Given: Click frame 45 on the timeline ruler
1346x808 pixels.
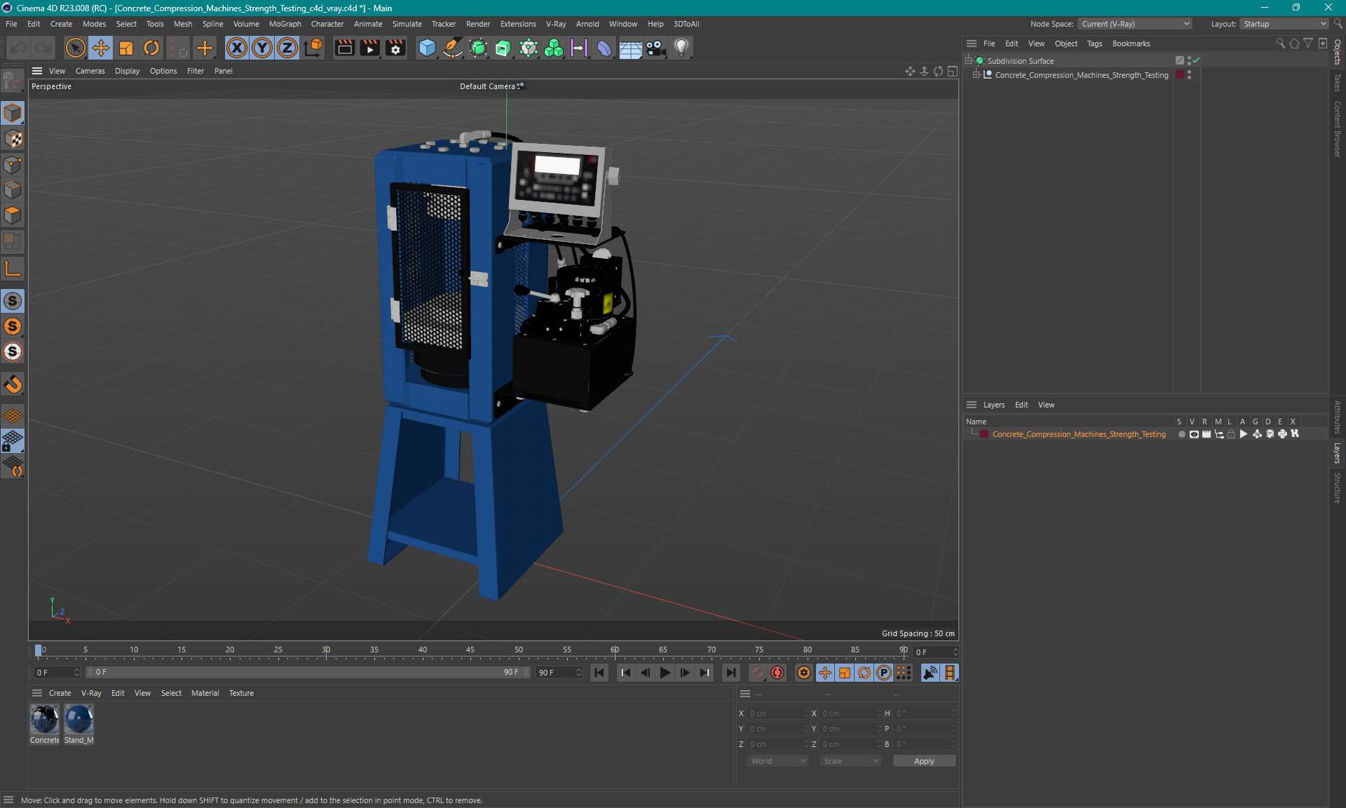Looking at the screenshot, I should (x=470, y=650).
